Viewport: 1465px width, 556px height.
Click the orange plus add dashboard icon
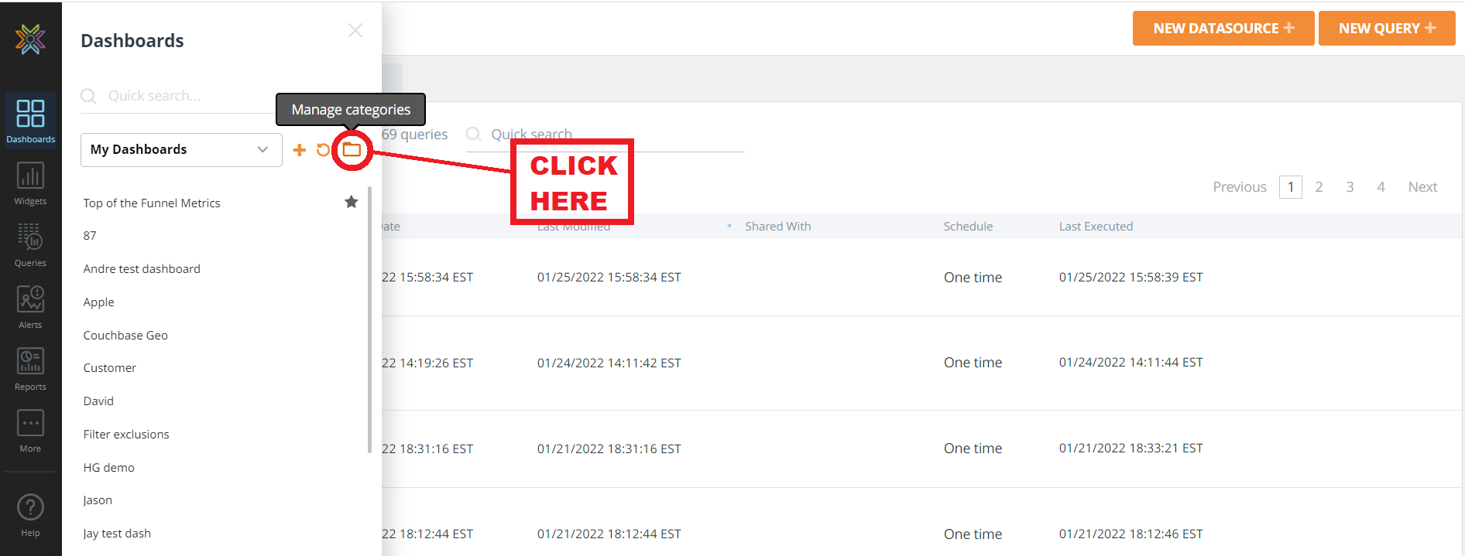point(299,150)
